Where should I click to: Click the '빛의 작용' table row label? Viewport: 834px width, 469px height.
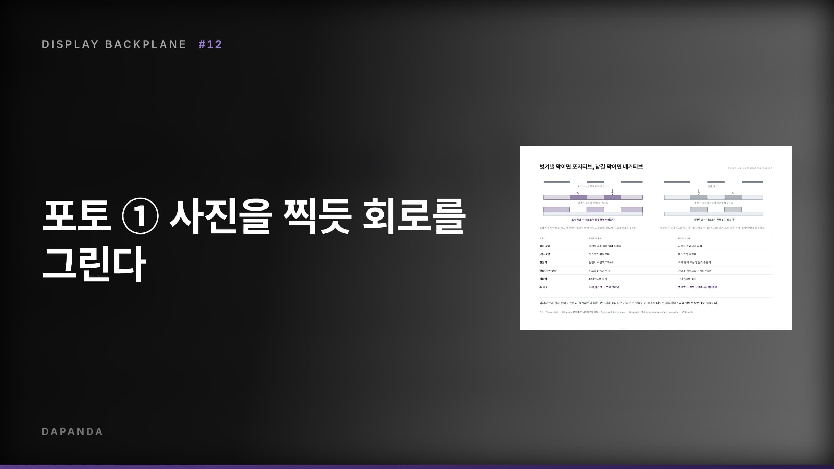point(545,246)
